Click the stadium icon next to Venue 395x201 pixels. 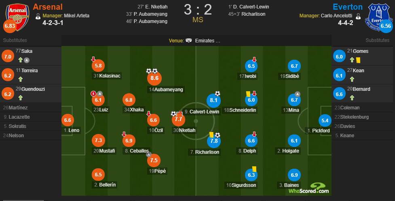click(x=189, y=41)
